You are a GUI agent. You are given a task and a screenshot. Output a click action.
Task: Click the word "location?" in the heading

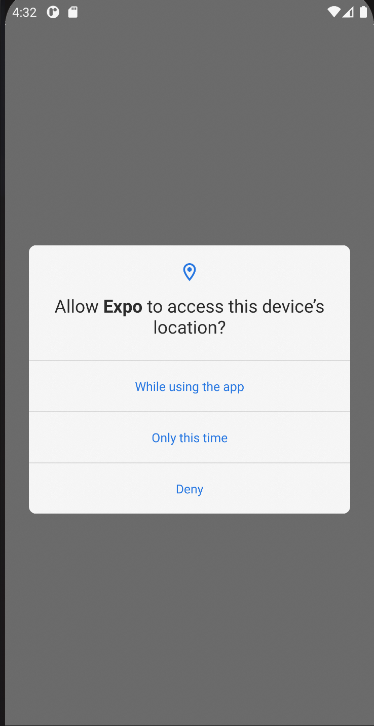coord(190,328)
